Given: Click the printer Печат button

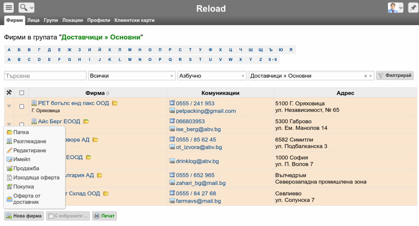Looking at the screenshot, I should tap(104, 216).
